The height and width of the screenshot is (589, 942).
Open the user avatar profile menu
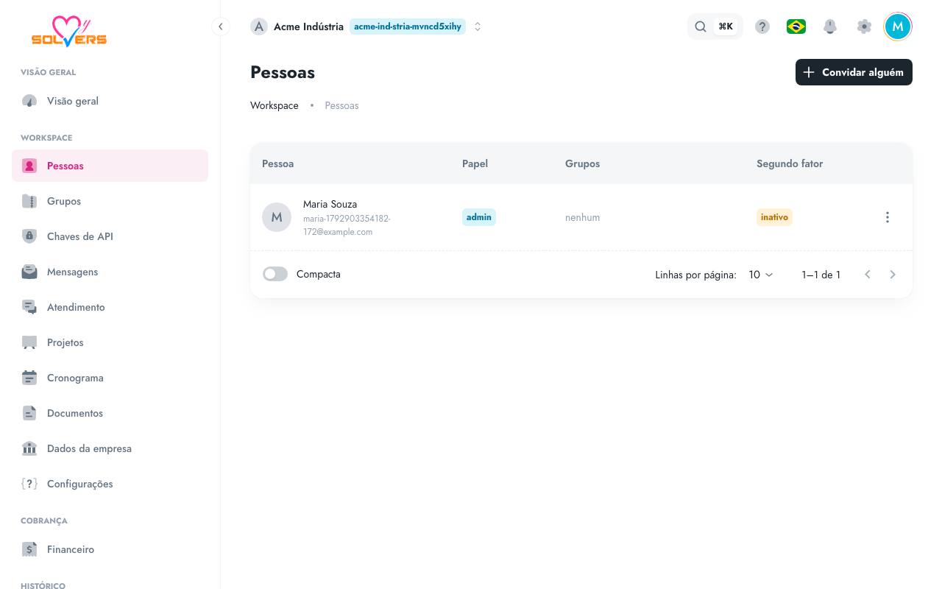(x=898, y=27)
